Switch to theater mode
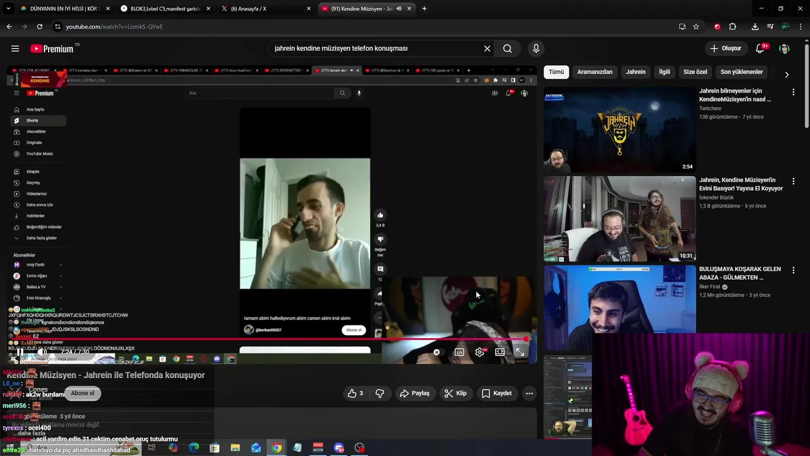The image size is (810, 456). (x=500, y=352)
